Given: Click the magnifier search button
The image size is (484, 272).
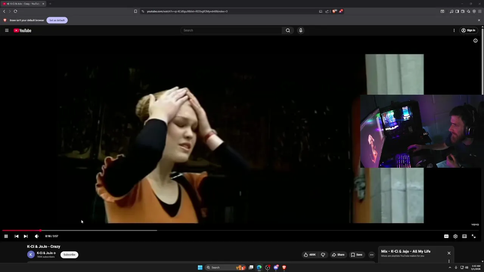Looking at the screenshot, I should [x=288, y=30].
